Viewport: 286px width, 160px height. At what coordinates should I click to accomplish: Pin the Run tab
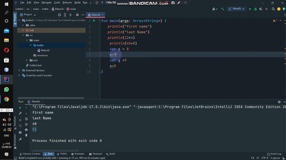coord(20,139)
